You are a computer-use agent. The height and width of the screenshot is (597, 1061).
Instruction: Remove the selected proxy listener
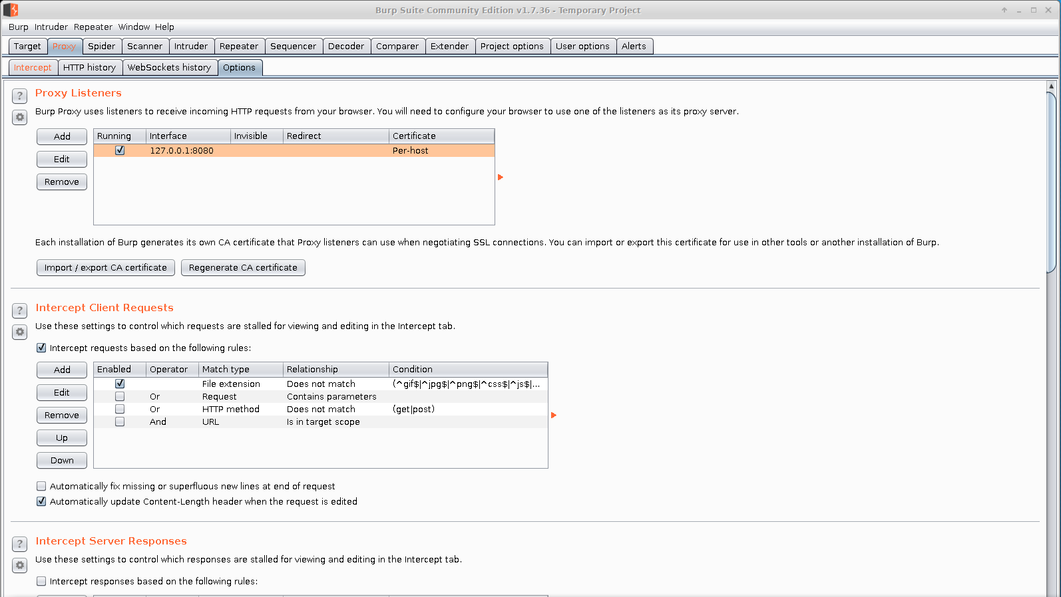click(62, 181)
